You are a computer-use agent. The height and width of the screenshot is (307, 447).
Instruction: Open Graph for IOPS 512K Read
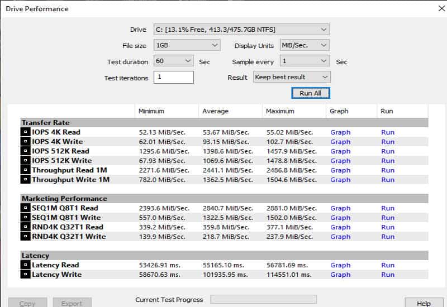point(340,151)
